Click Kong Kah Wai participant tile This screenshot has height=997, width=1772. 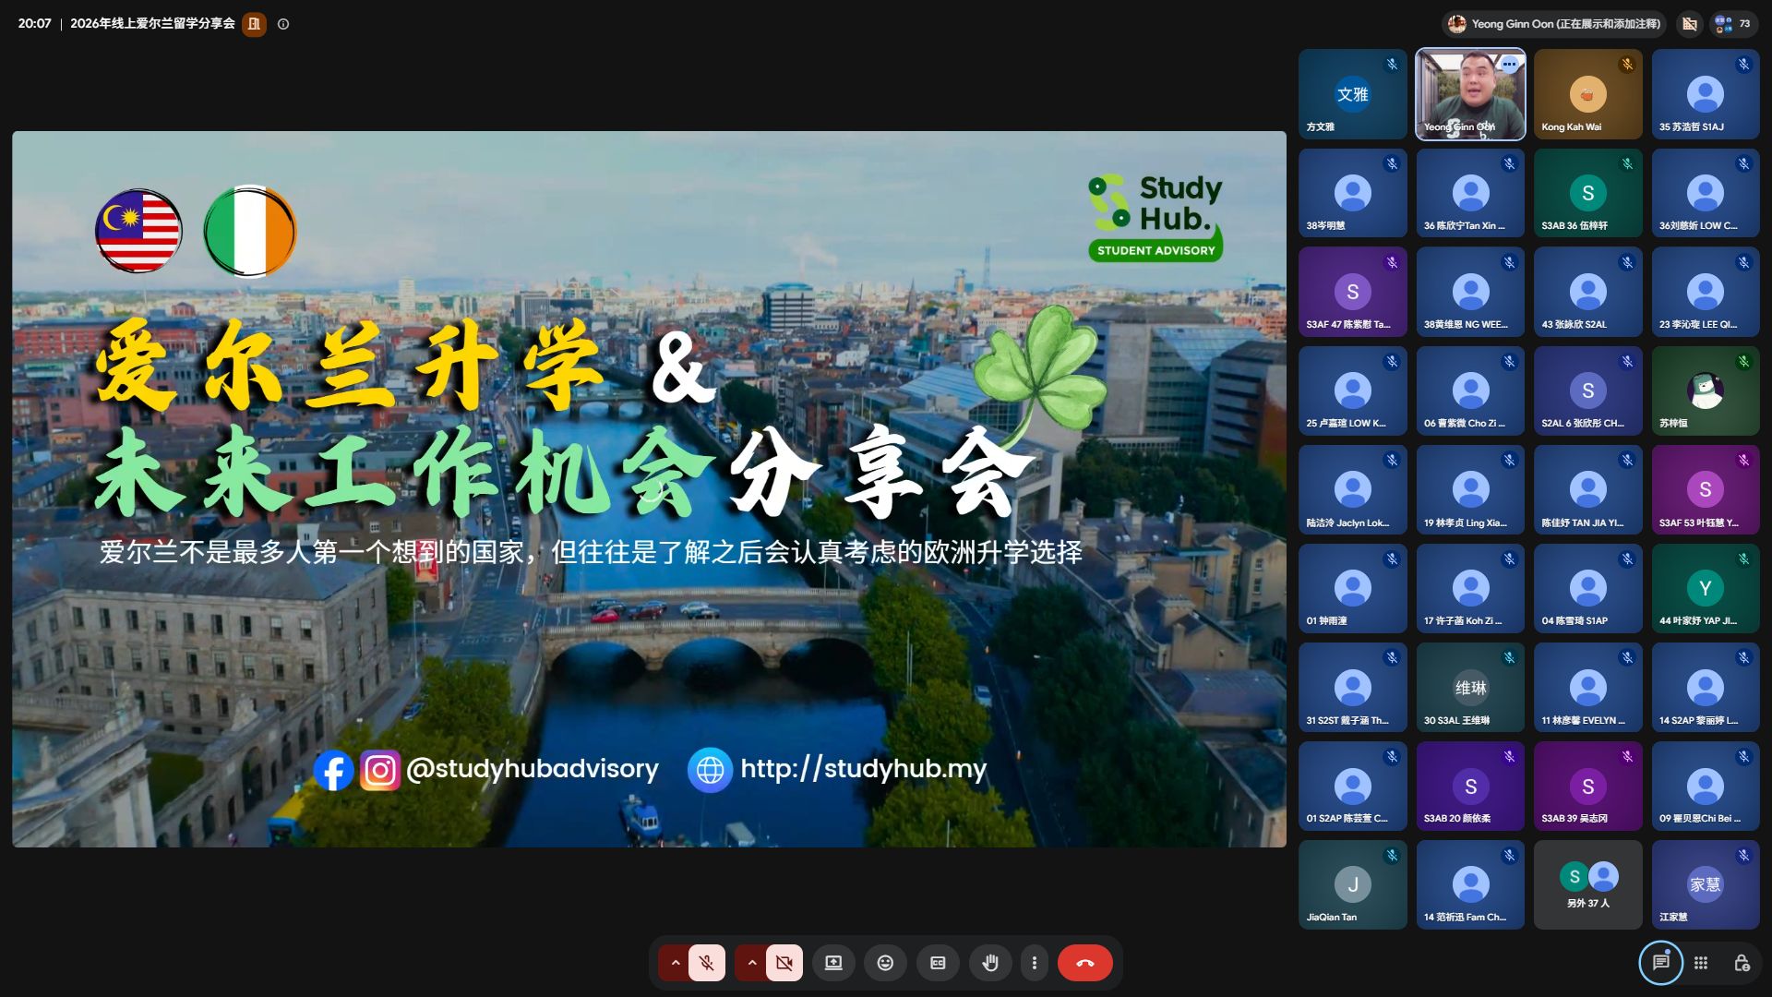1587,94
